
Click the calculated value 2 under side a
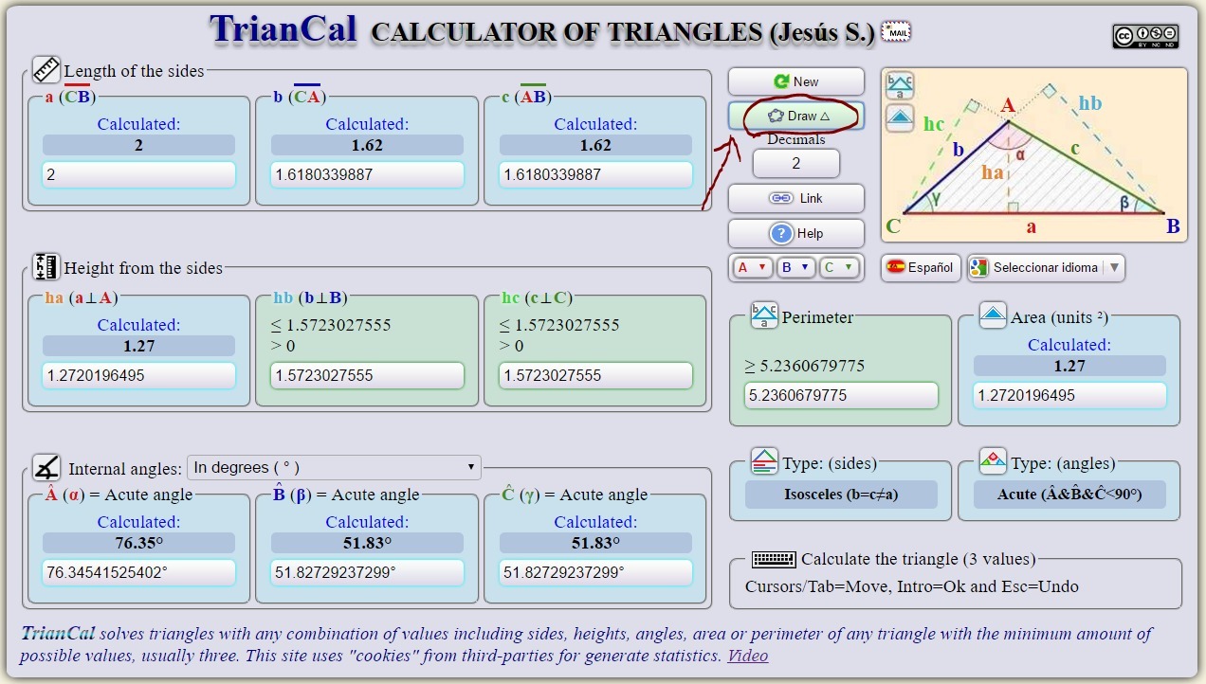138,145
